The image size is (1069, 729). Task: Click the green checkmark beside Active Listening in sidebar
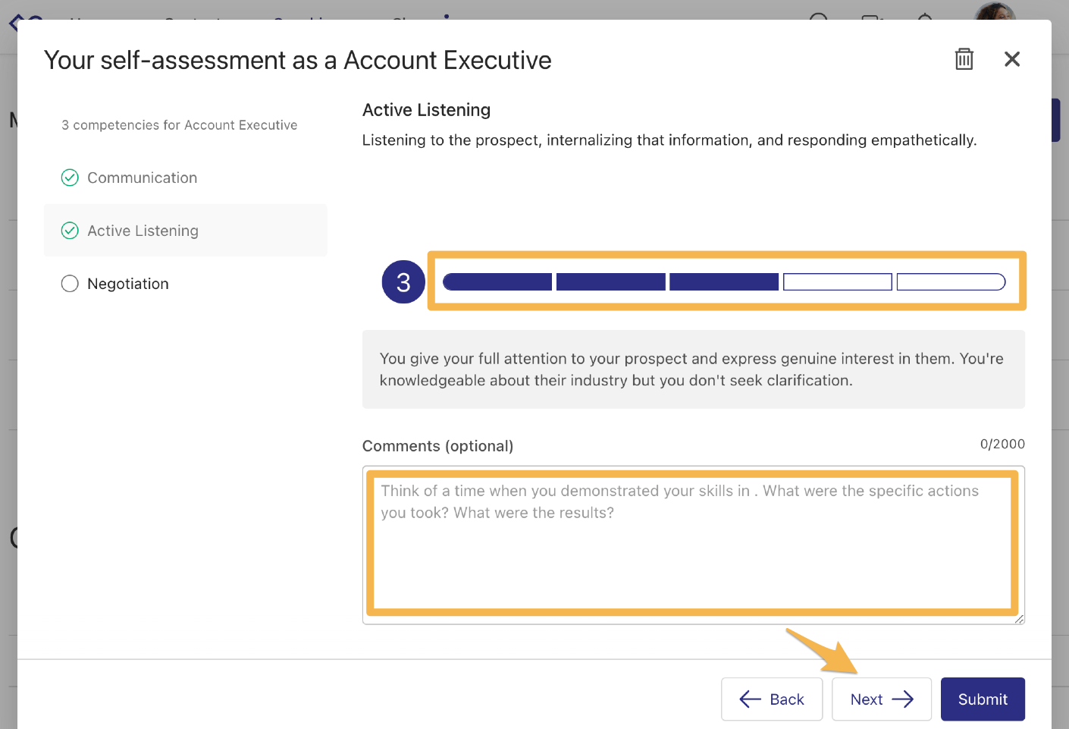coord(70,231)
